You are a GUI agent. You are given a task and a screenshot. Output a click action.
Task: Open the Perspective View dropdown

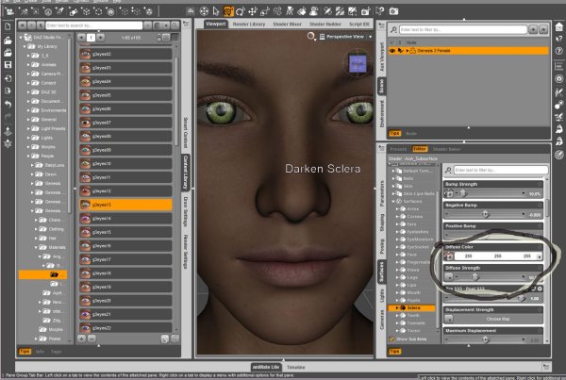tap(343, 36)
